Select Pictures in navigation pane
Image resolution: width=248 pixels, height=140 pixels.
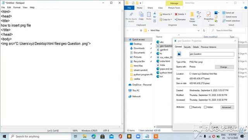(138, 57)
